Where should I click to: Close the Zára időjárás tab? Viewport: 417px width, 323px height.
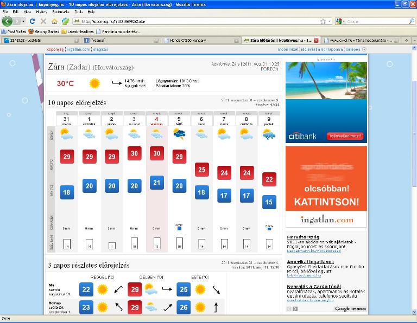click(316, 40)
